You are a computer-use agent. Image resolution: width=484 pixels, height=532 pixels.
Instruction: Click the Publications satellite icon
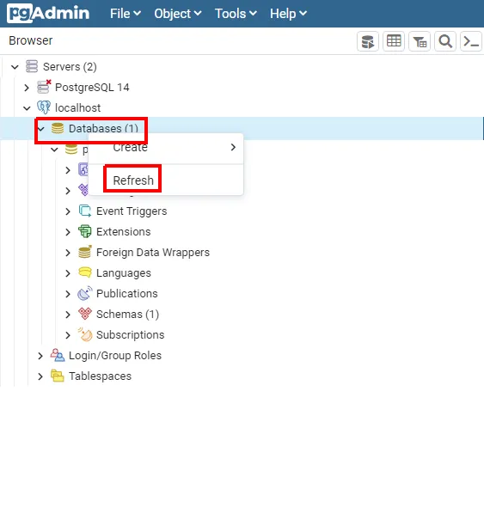point(85,293)
